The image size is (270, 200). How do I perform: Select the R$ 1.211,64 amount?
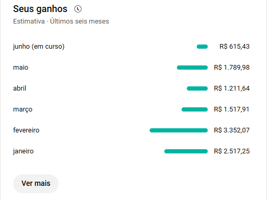point(232,88)
